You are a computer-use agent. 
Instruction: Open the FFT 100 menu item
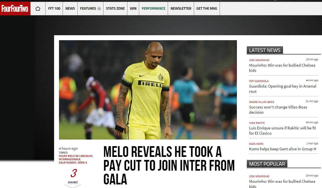(54, 9)
